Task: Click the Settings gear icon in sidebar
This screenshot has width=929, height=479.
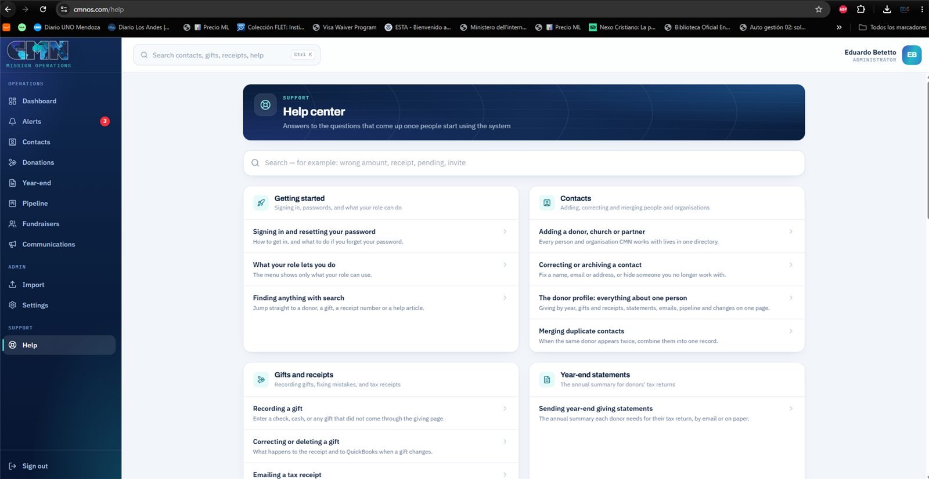Action: [x=13, y=305]
